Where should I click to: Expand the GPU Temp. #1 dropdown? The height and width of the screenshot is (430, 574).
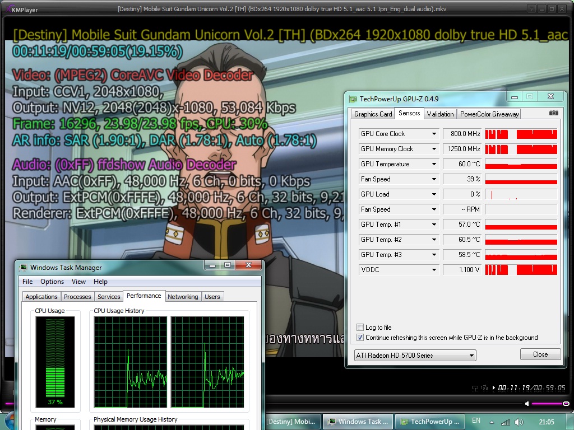point(434,225)
